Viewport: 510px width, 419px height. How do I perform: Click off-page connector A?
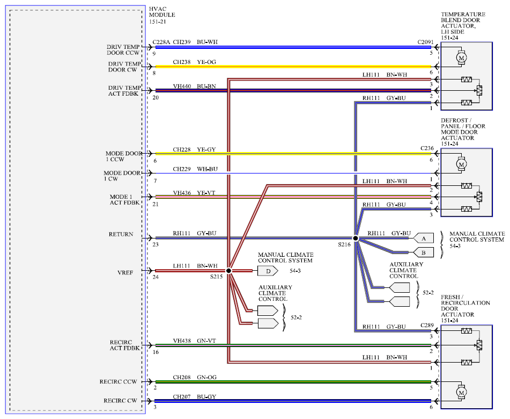[x=424, y=238]
